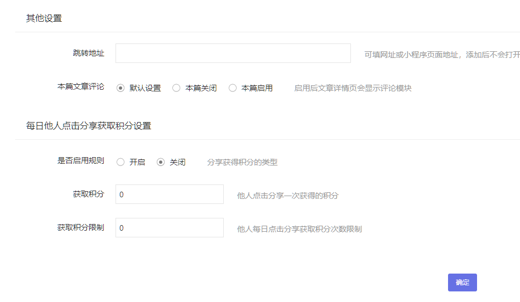Click the 跳转地址 input field

233,53
